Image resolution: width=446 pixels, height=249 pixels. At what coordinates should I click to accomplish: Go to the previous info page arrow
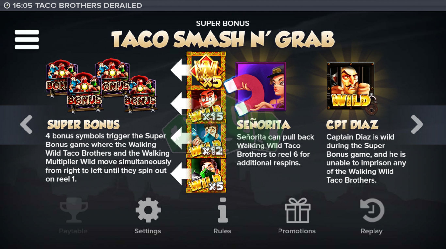26,124
